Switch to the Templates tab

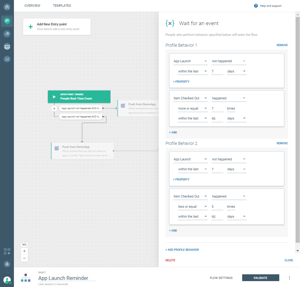coord(62,6)
